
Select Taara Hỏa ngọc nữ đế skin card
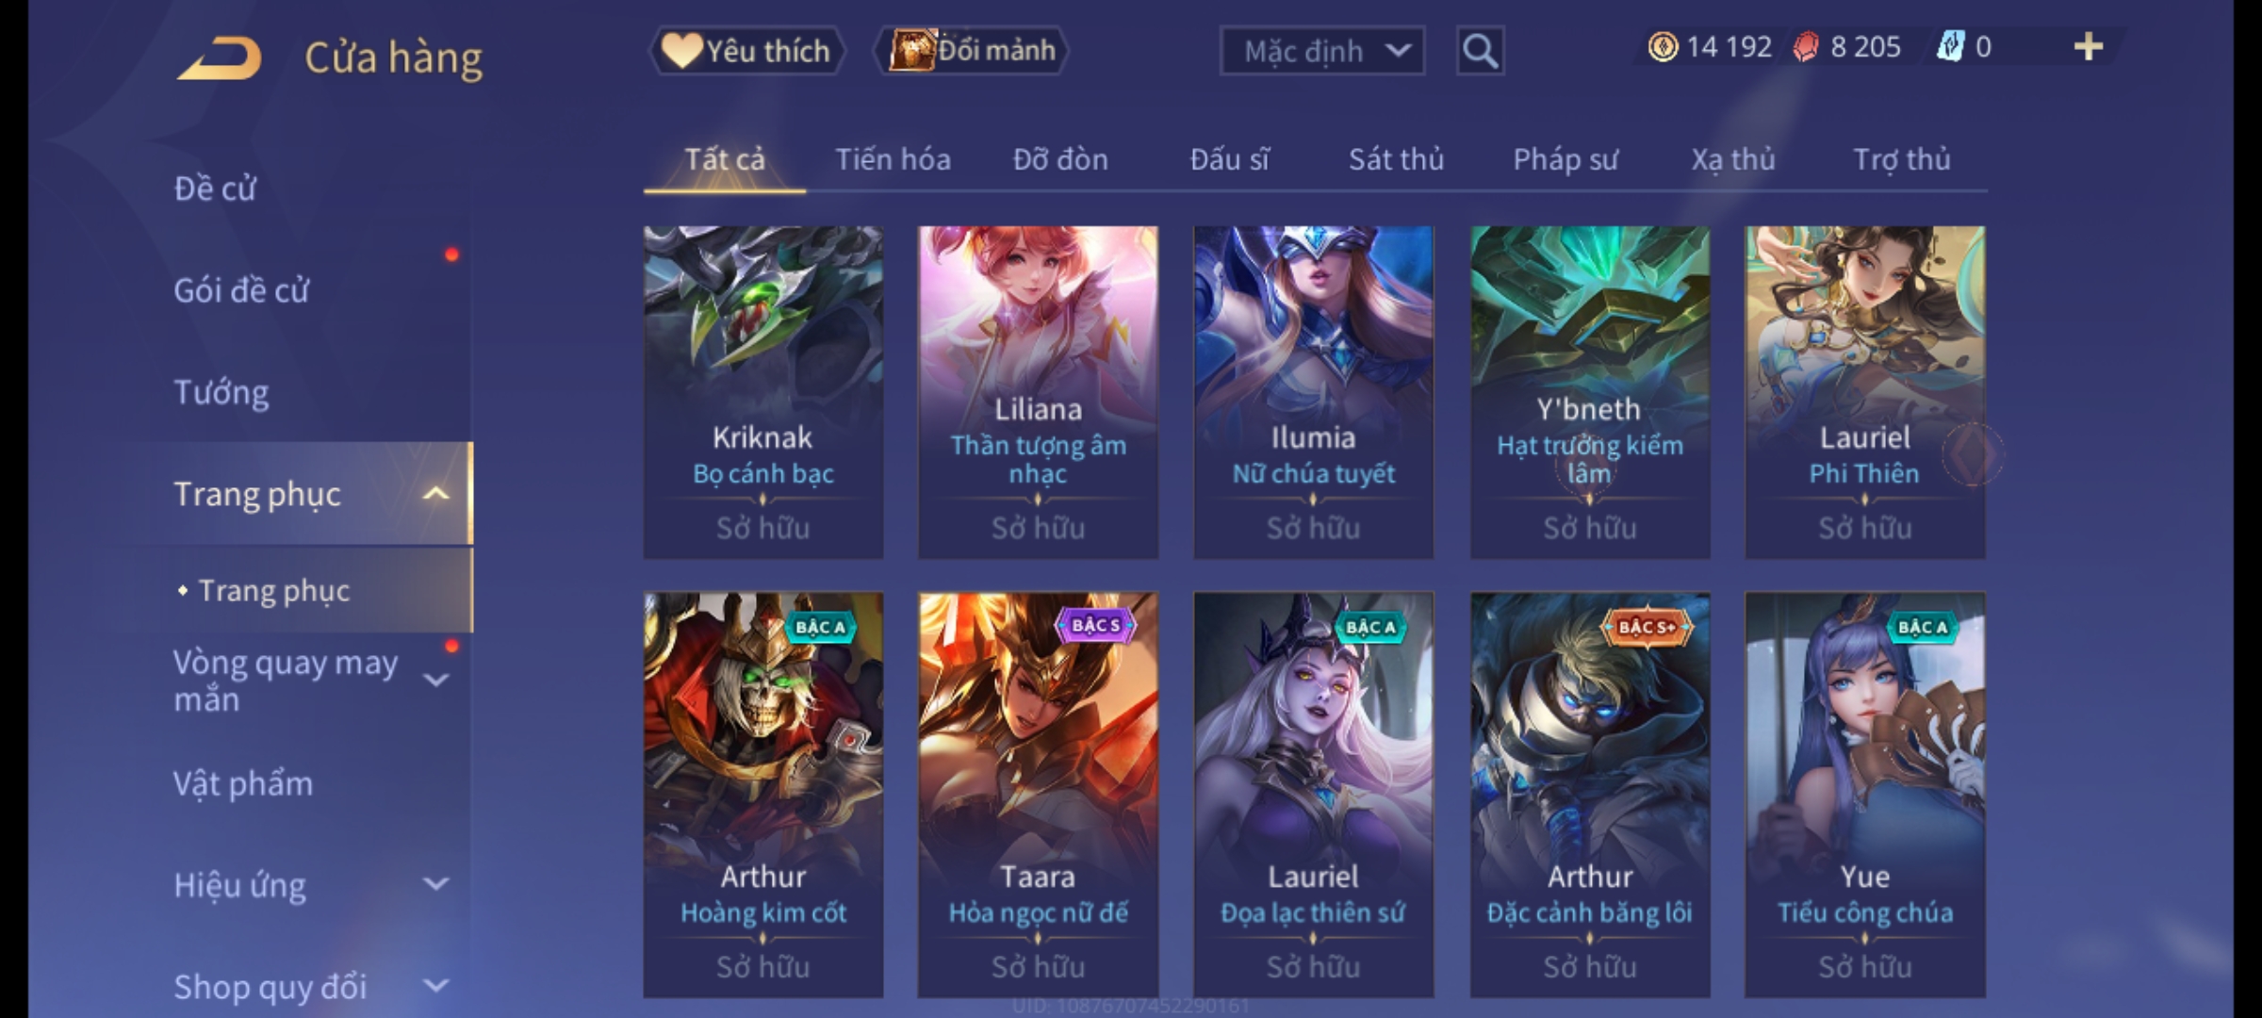click(1038, 795)
